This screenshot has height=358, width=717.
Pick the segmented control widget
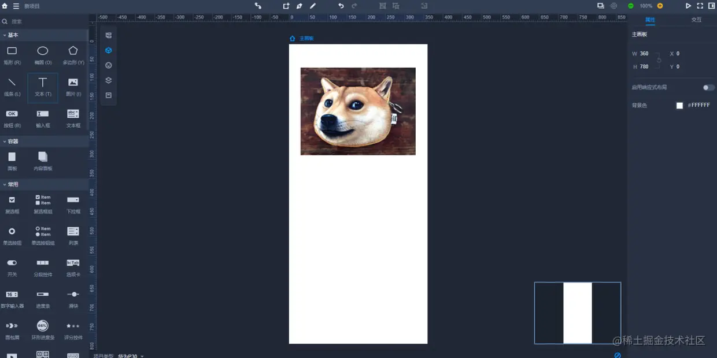(43, 267)
